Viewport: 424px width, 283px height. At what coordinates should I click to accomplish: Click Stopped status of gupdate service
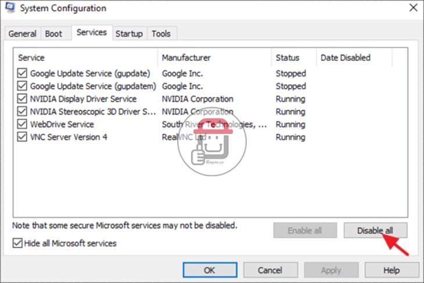290,74
